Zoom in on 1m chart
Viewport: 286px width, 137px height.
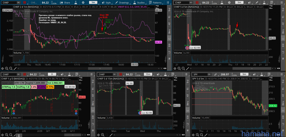coord(7,69)
